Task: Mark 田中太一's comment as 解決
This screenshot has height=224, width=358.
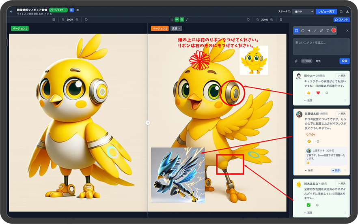Action: 341,76
